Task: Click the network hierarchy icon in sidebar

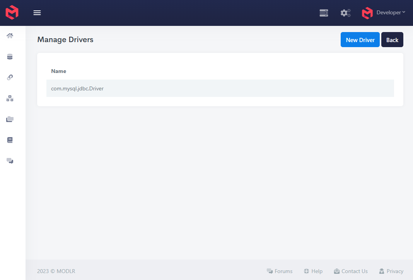Action: (9, 98)
